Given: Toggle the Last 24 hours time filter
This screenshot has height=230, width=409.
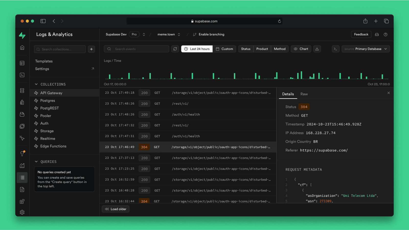Looking at the screenshot, I should (197, 49).
